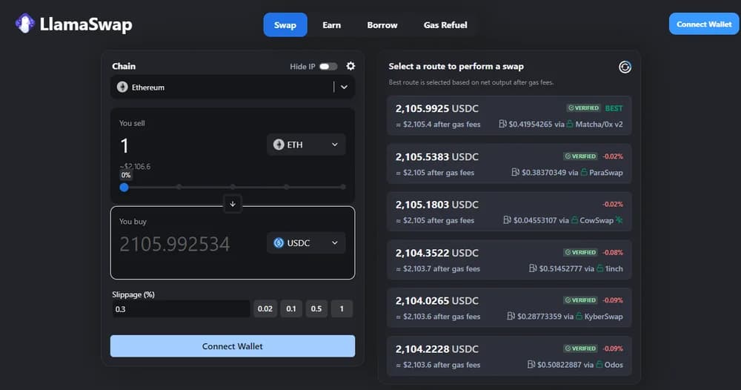Set slippage to the 0.5 preset
This screenshot has width=741, height=390.
(x=316, y=308)
